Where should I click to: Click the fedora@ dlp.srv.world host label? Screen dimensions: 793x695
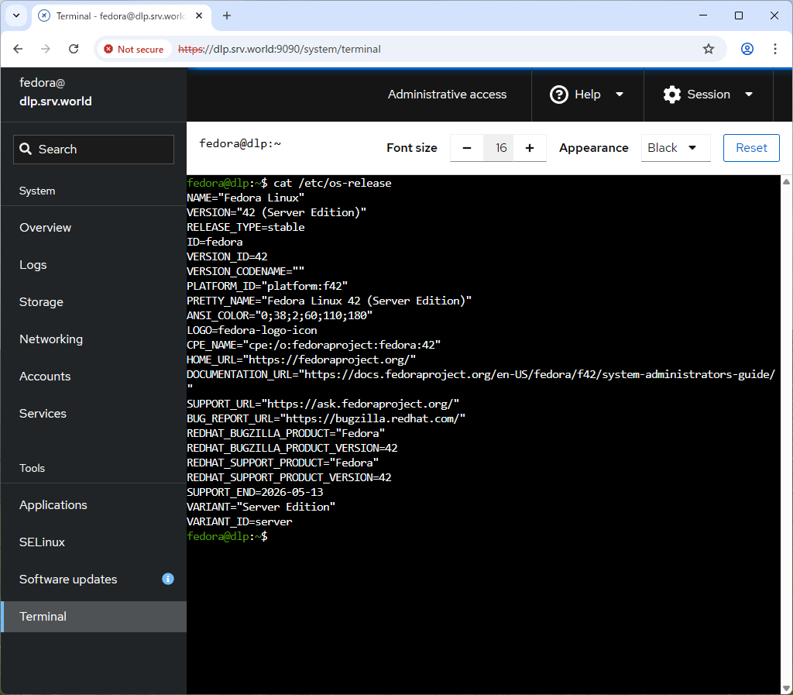55,92
